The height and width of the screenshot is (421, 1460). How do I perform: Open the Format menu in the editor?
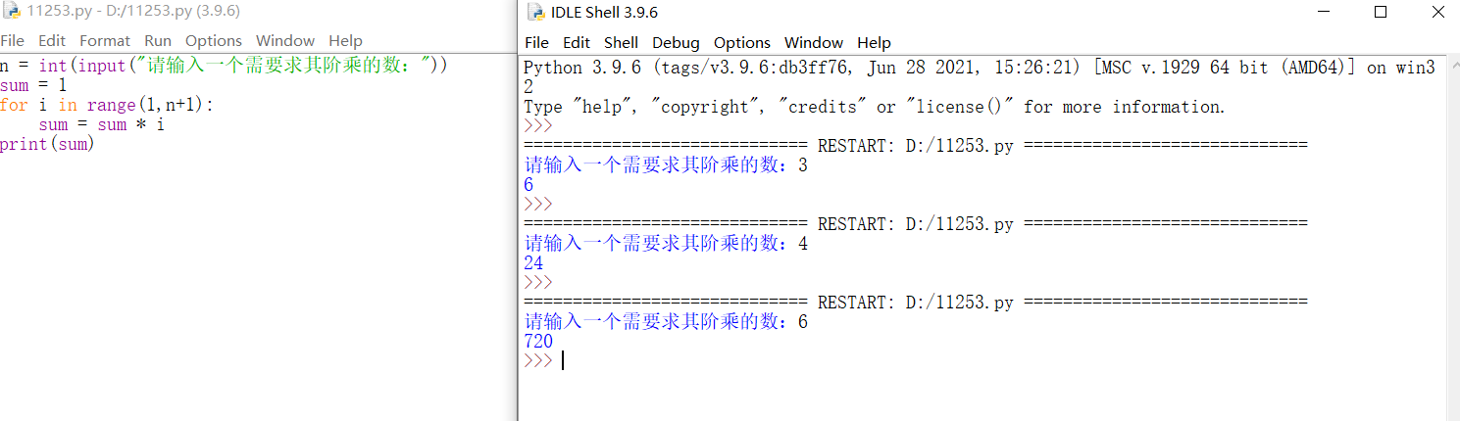[x=105, y=41]
